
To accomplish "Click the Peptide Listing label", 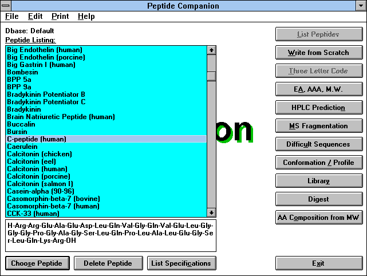I will (30, 40).
